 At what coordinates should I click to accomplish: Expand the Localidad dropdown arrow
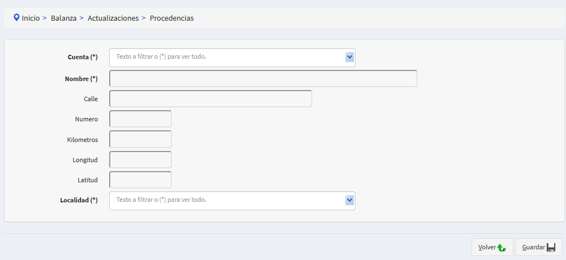[349, 200]
